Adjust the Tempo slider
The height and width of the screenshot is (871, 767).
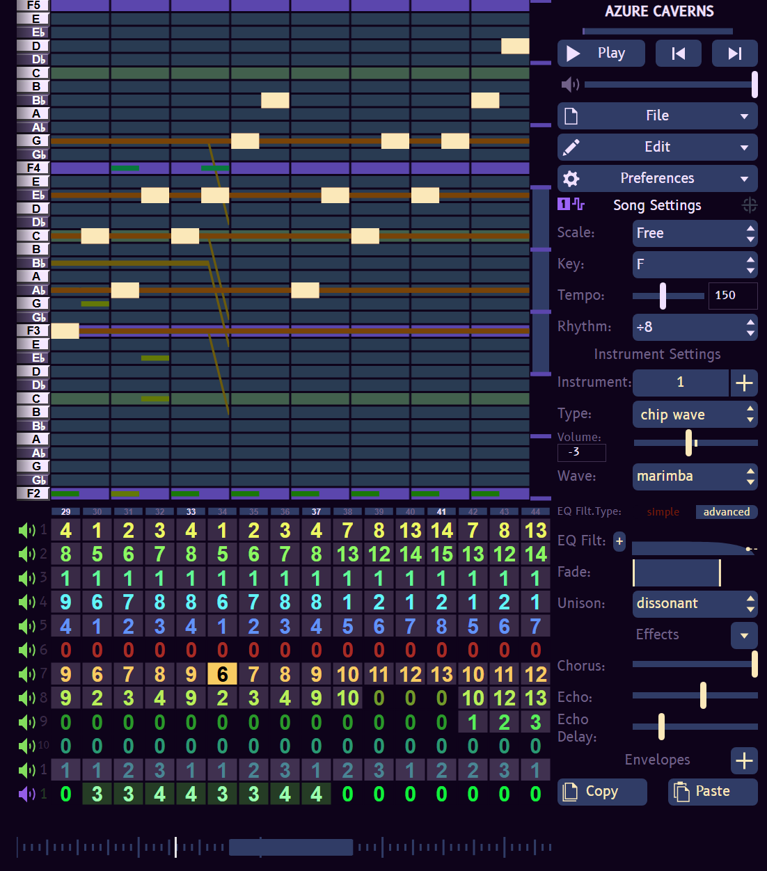tap(668, 296)
